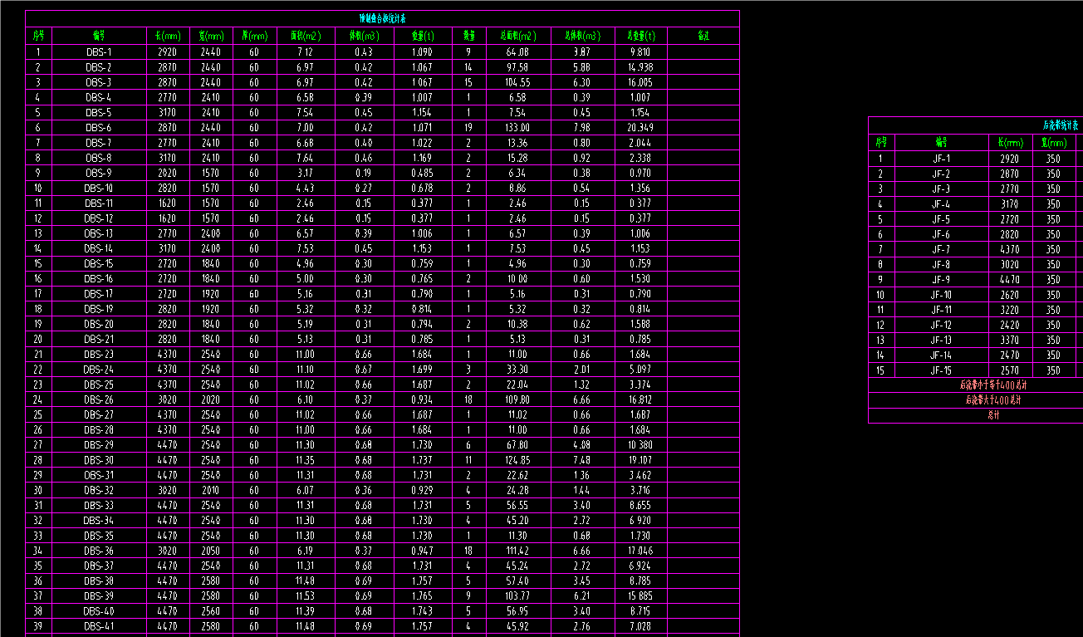Select length 2570 in JF-15 row
Viewport: 1083px width, 637px height.
pyautogui.click(x=1009, y=370)
